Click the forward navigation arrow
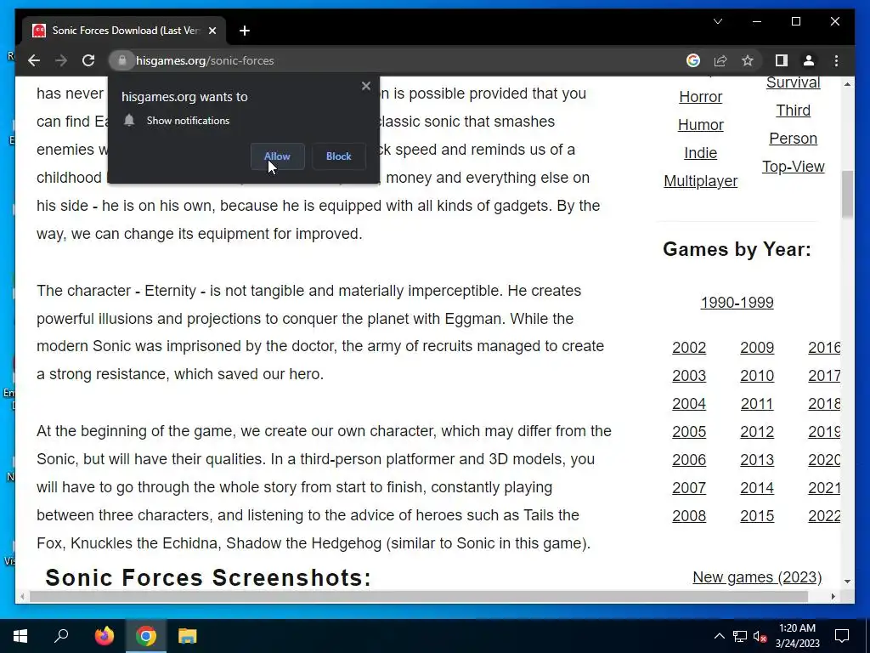This screenshot has width=870, height=653. point(61,60)
